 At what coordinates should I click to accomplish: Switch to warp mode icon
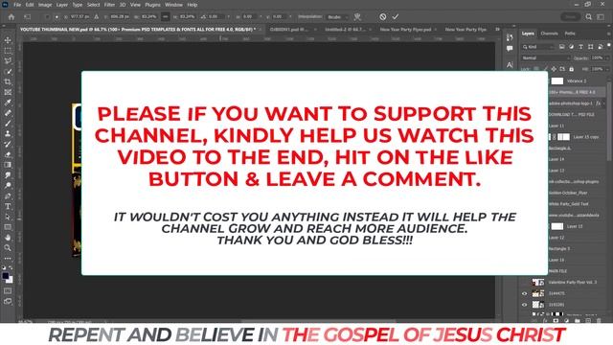click(x=357, y=17)
